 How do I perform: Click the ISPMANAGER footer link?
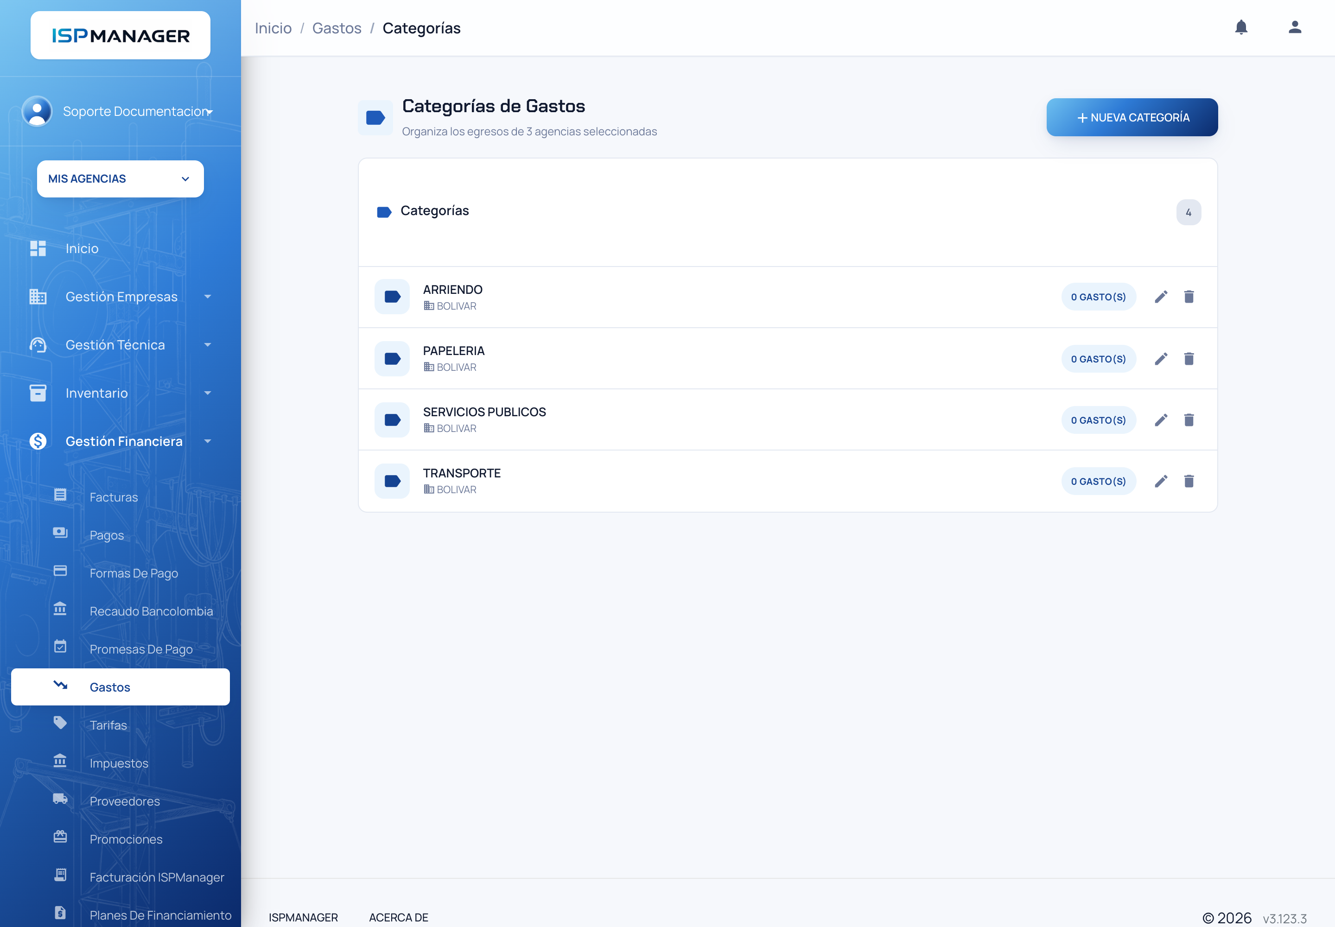[x=303, y=917]
